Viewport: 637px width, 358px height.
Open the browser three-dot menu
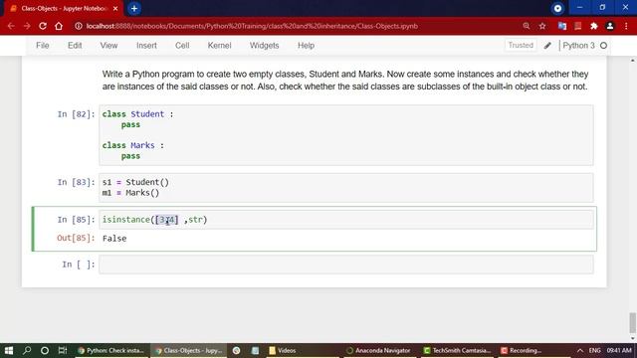tap(626, 26)
